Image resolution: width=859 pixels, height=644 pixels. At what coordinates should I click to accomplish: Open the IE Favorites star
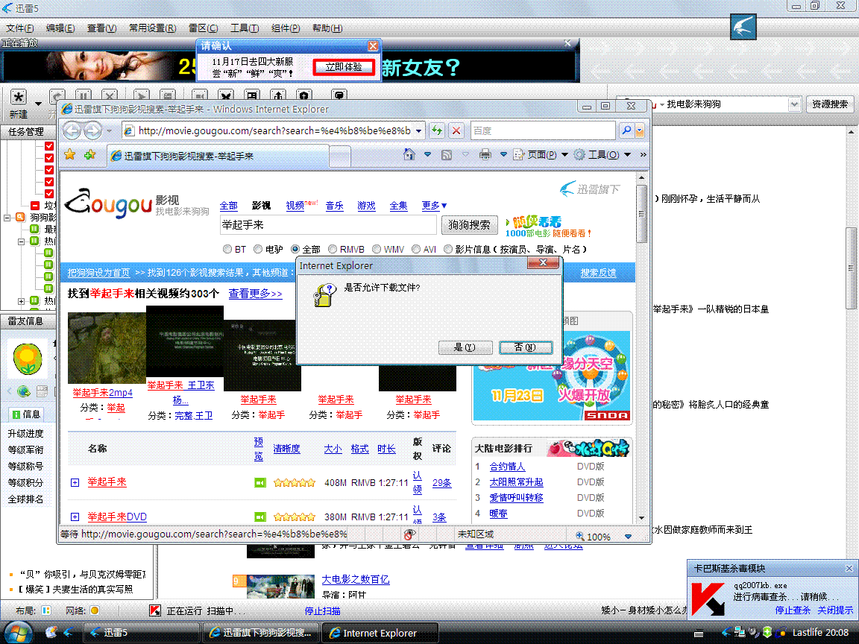(x=69, y=155)
